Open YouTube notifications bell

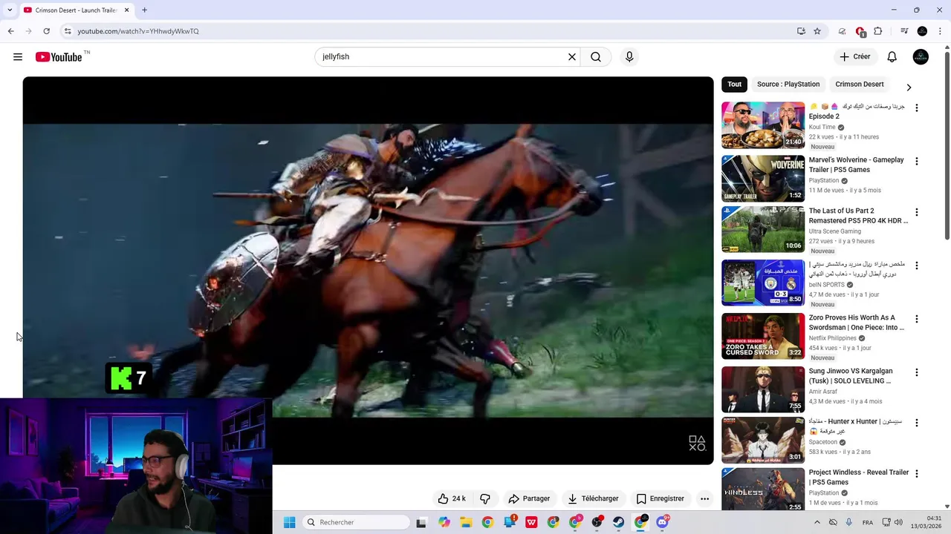click(892, 57)
